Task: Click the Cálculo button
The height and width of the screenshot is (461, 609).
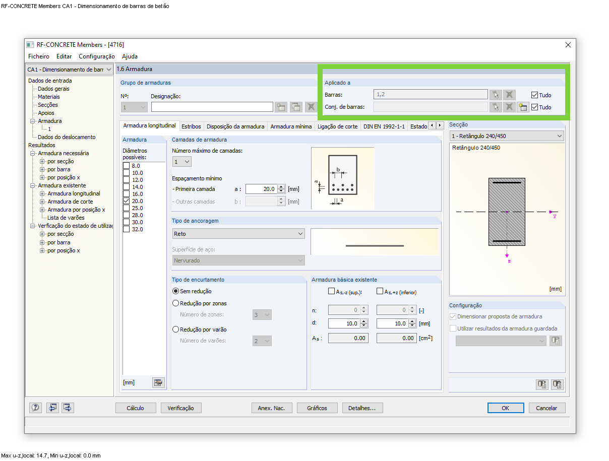Action: [x=135, y=408]
